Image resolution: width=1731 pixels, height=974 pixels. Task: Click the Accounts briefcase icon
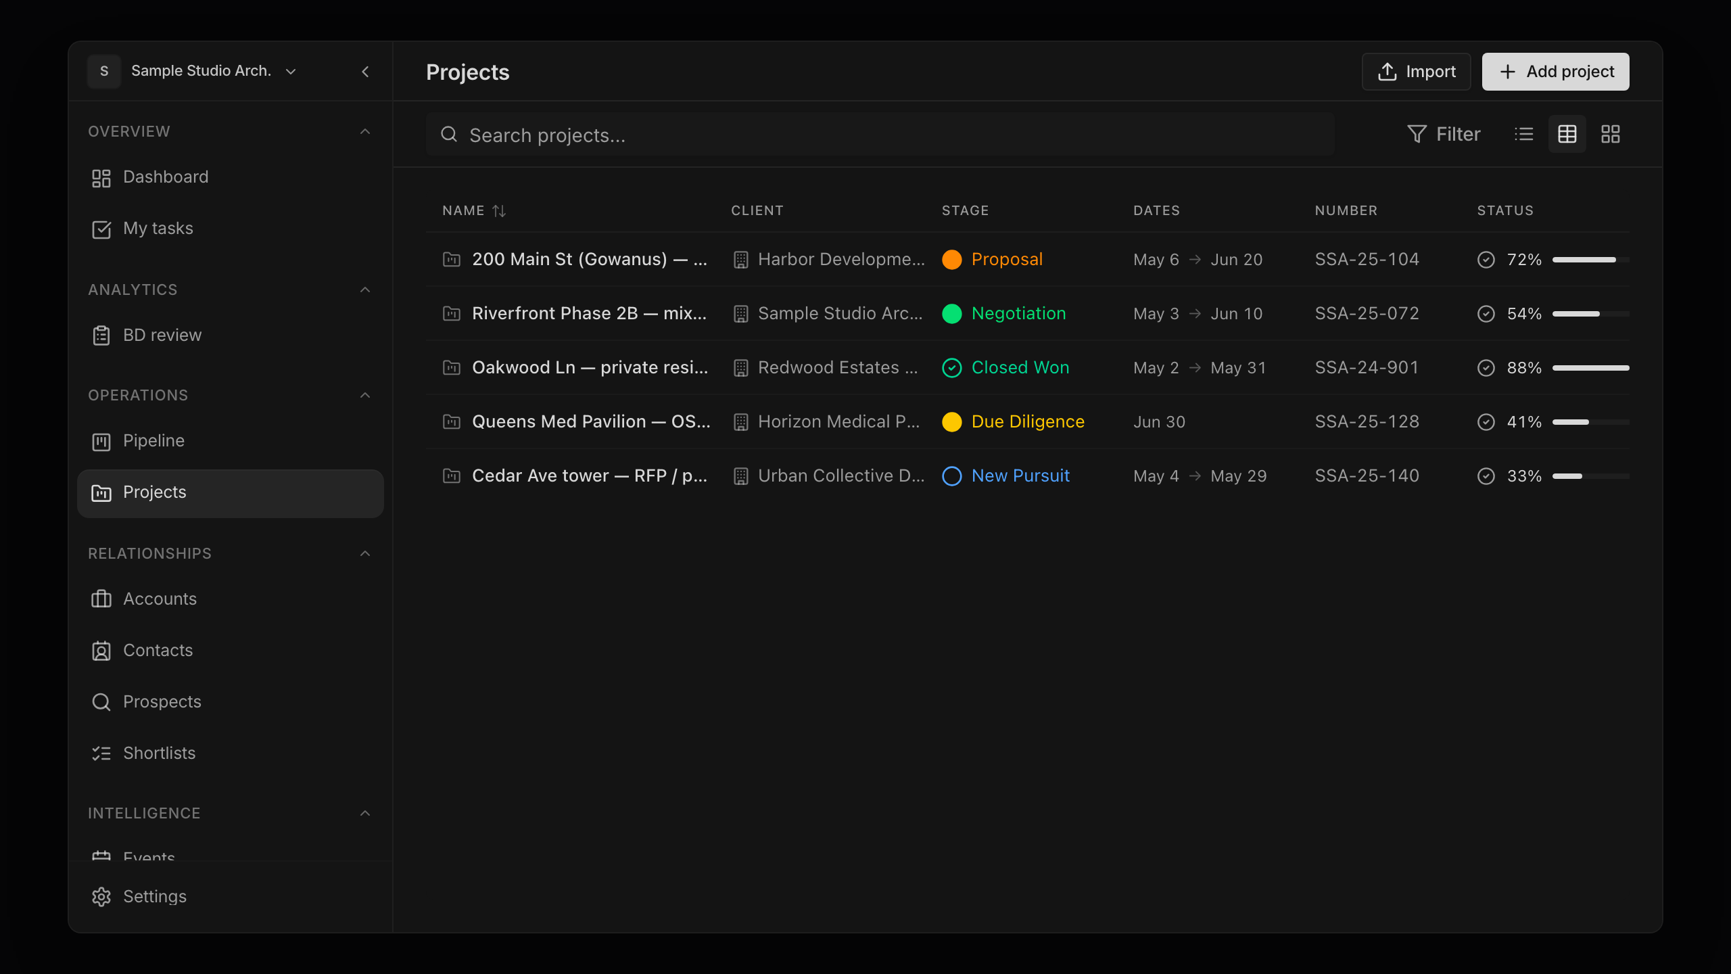pos(101,599)
